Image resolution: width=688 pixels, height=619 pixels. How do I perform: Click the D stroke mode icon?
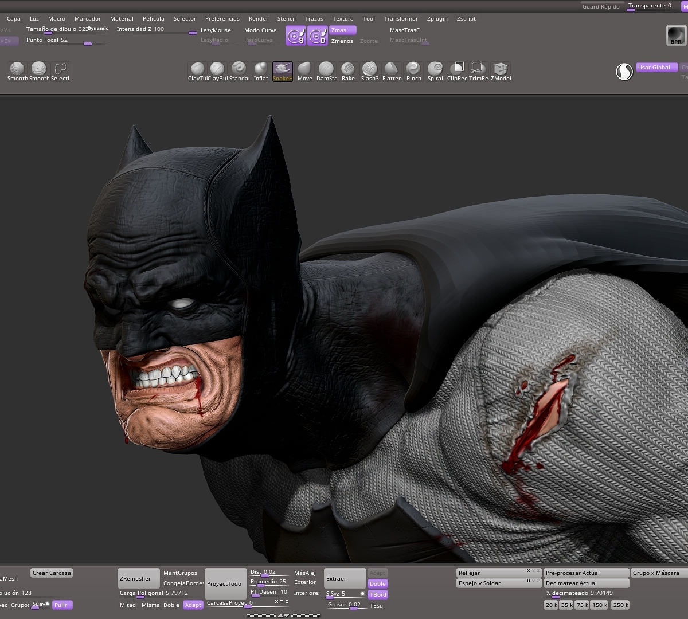pos(317,36)
